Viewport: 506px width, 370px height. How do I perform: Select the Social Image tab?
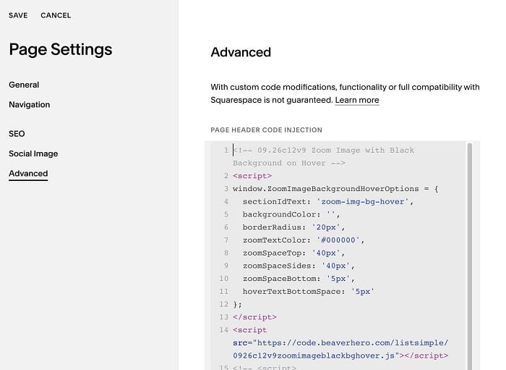pyautogui.click(x=33, y=154)
